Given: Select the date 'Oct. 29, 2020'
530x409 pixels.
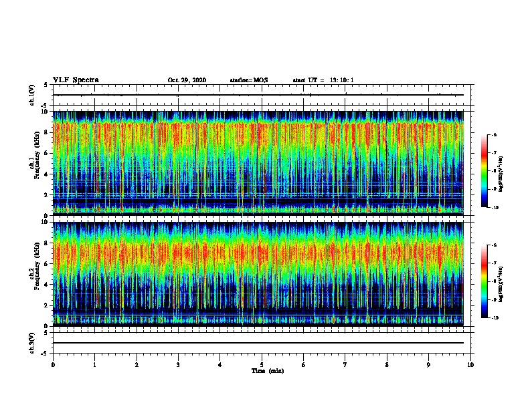Looking at the screenshot, I should coord(187,80).
